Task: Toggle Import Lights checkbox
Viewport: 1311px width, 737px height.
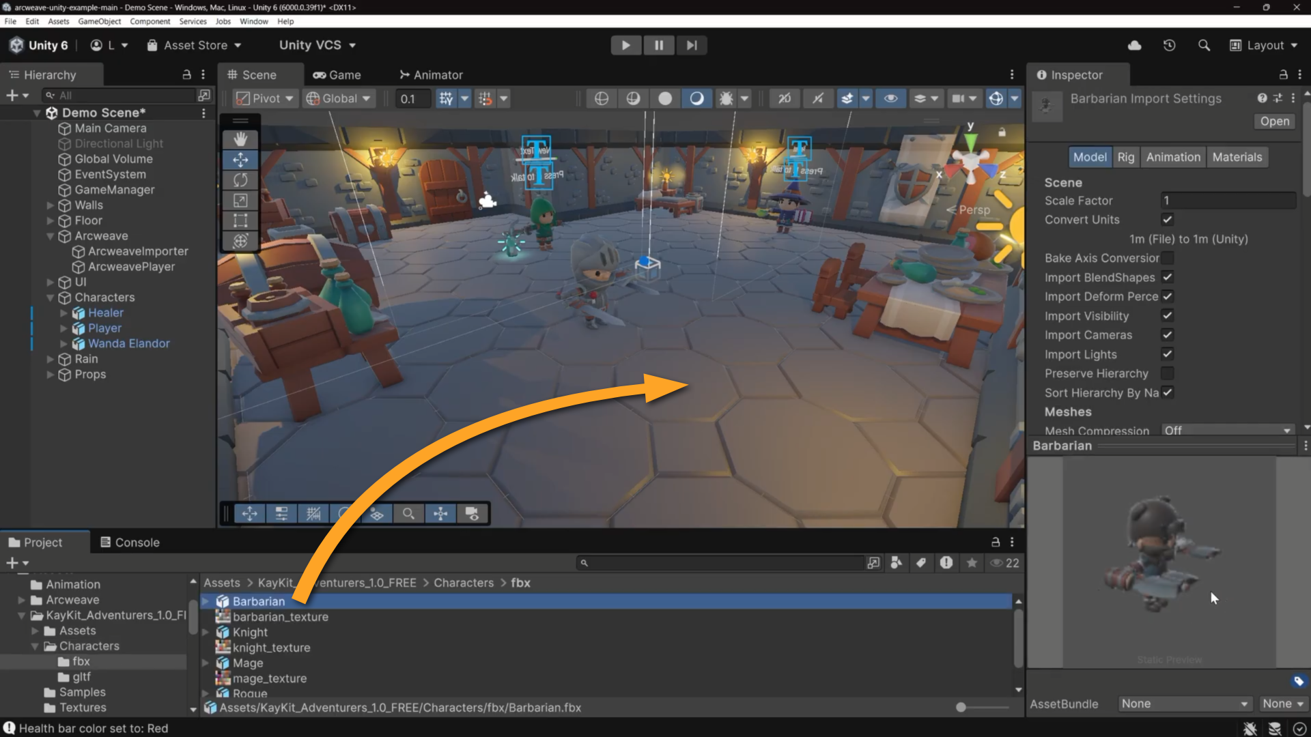Action: pyautogui.click(x=1167, y=353)
